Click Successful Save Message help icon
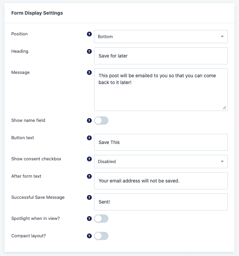This screenshot has height=256, width=239. (89, 197)
